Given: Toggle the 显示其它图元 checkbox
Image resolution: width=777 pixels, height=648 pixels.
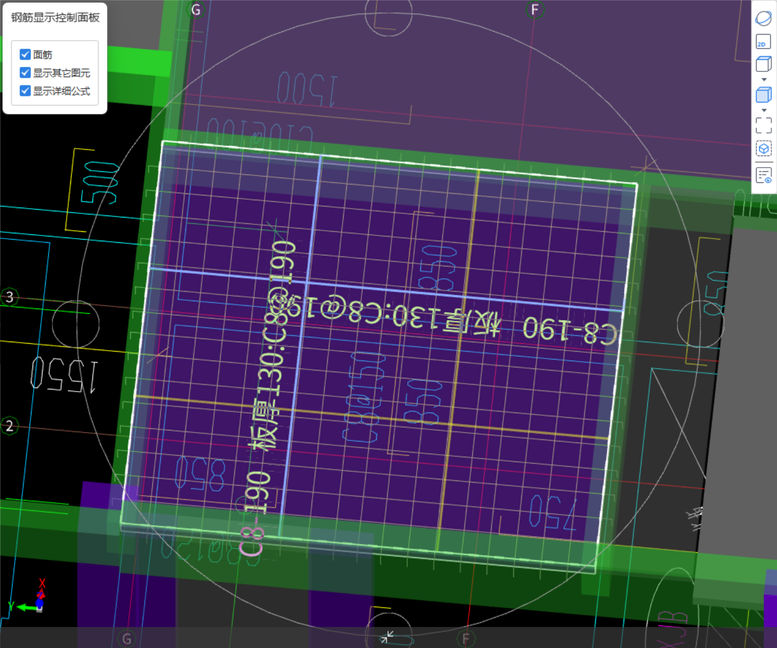Looking at the screenshot, I should [x=25, y=73].
